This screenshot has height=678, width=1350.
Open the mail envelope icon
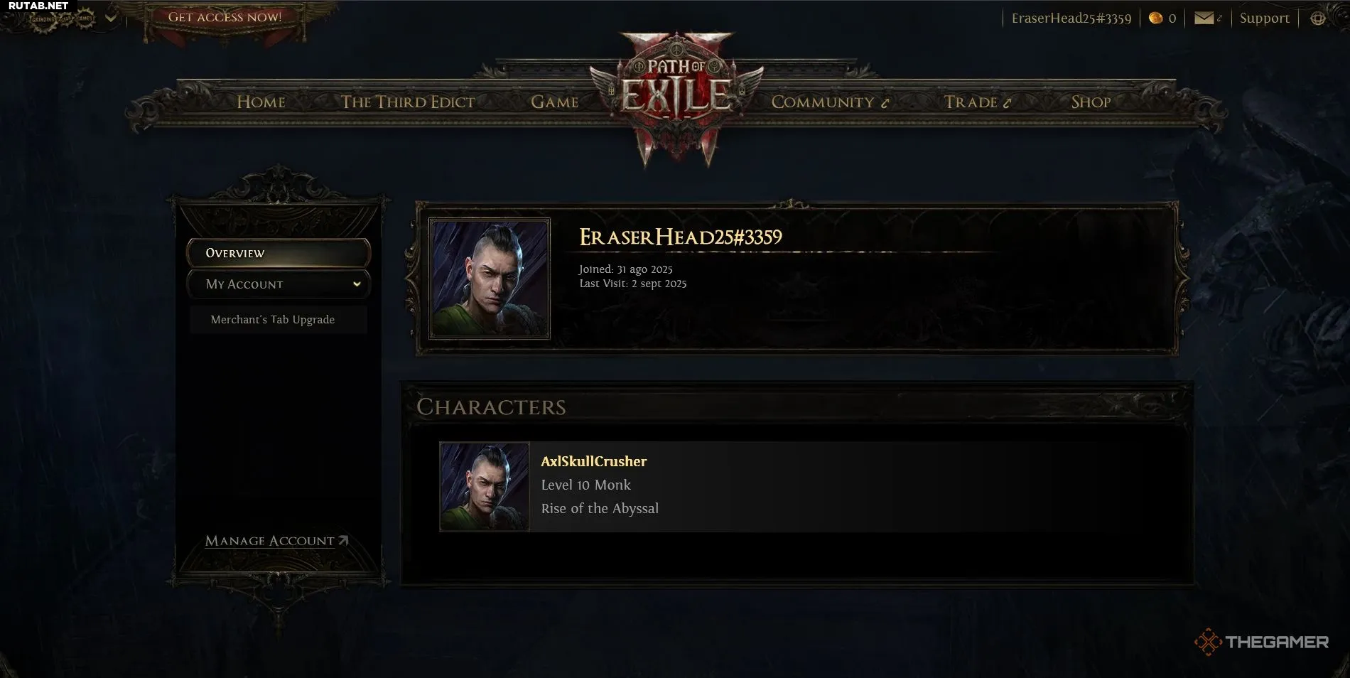[x=1204, y=18]
